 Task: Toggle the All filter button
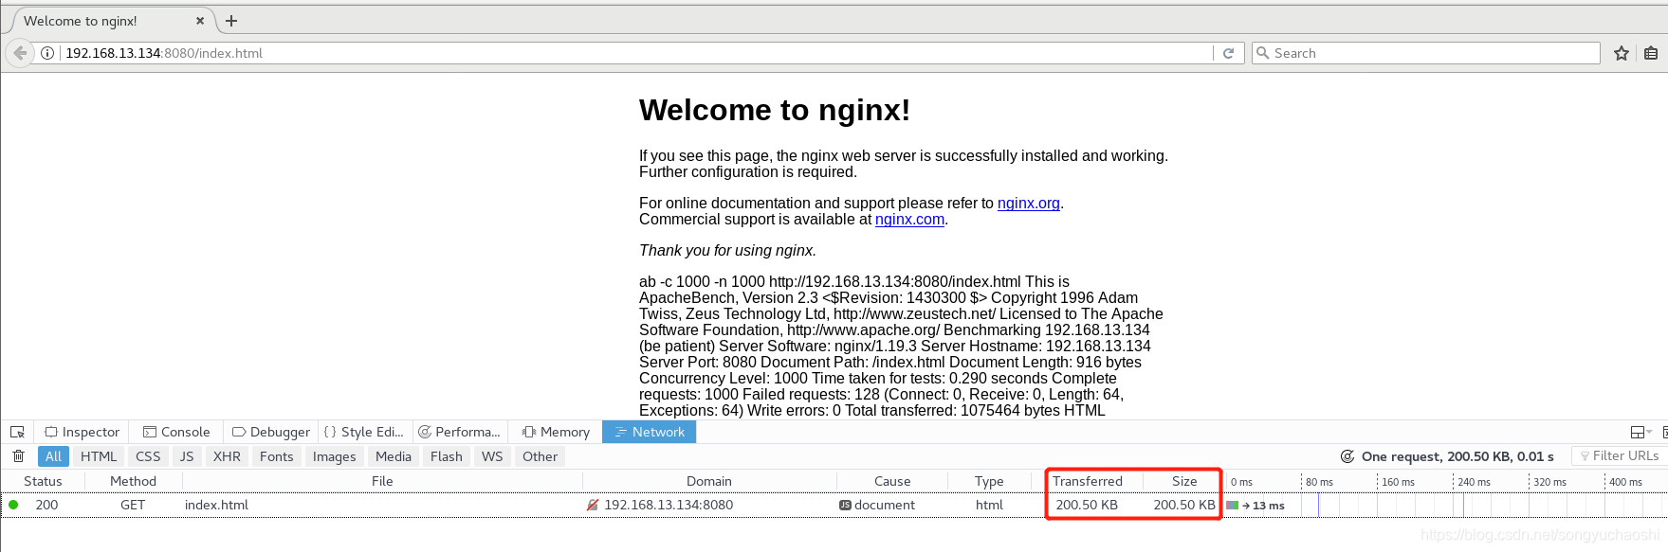coord(53,456)
